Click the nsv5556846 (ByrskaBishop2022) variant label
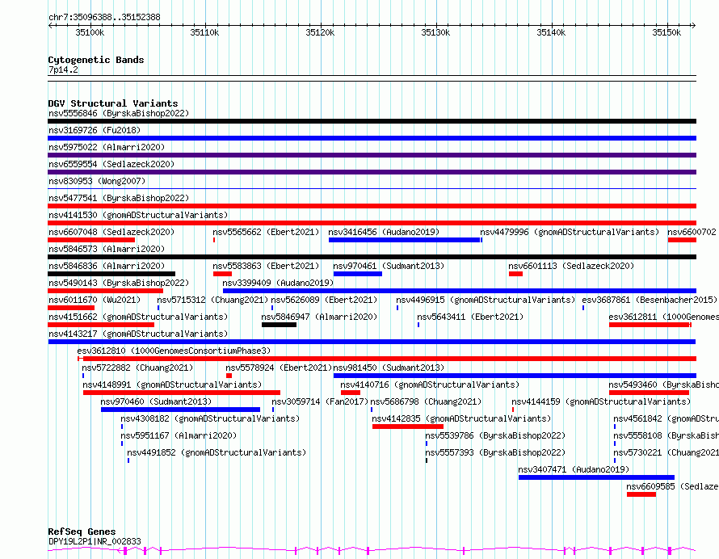Image resolution: width=719 pixels, height=559 pixels. [119, 113]
